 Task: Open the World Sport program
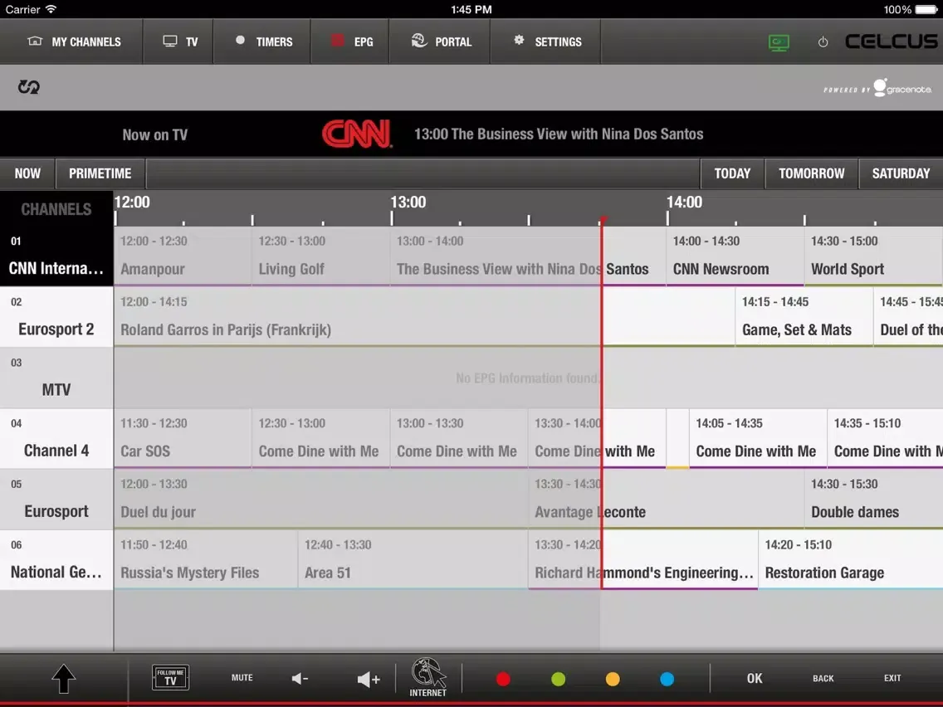[873, 256]
